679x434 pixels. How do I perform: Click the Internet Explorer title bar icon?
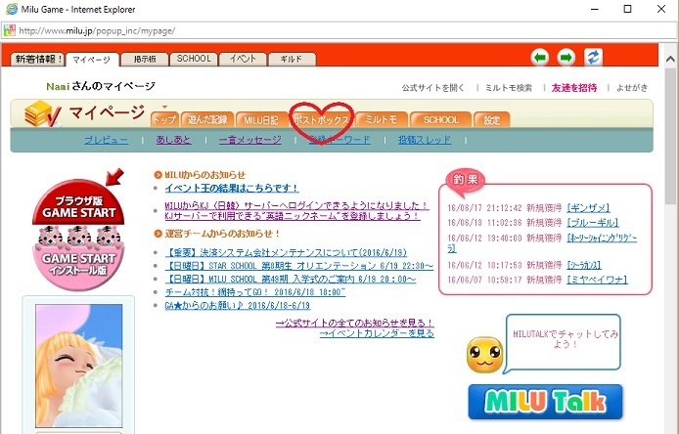[12, 9]
